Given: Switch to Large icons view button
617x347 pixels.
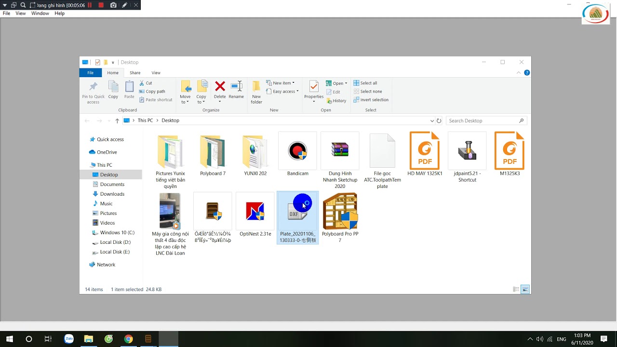Looking at the screenshot, I should 525,289.
